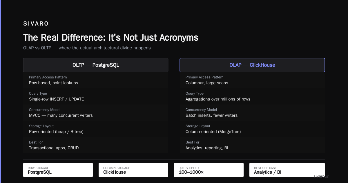
Task: Click the COLUMN STORAGE ClickHouse card
Action: pyautogui.click(x=133, y=170)
